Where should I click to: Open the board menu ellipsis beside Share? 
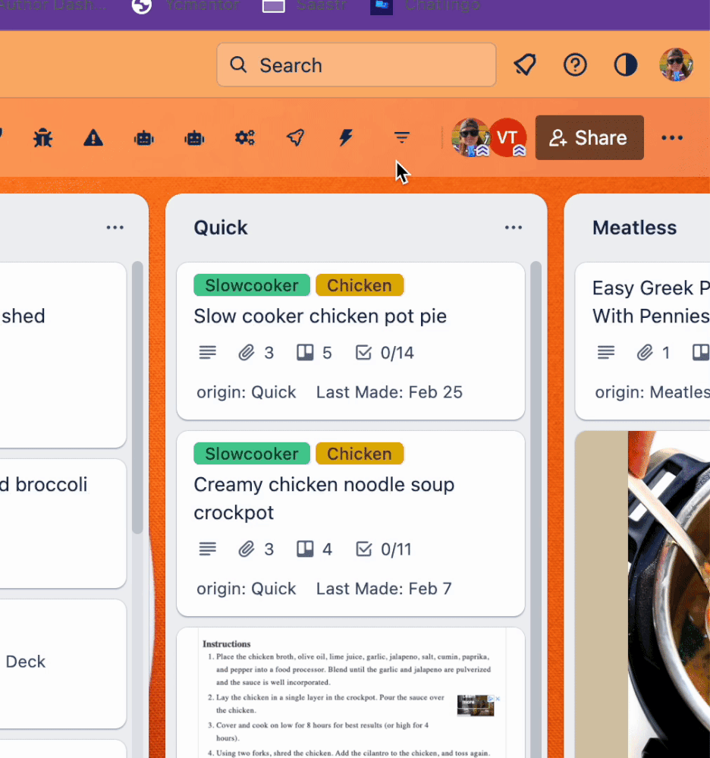click(672, 138)
